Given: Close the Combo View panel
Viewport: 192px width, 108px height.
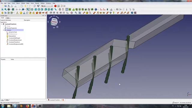Looking at the screenshot, I should [x=45, y=16].
